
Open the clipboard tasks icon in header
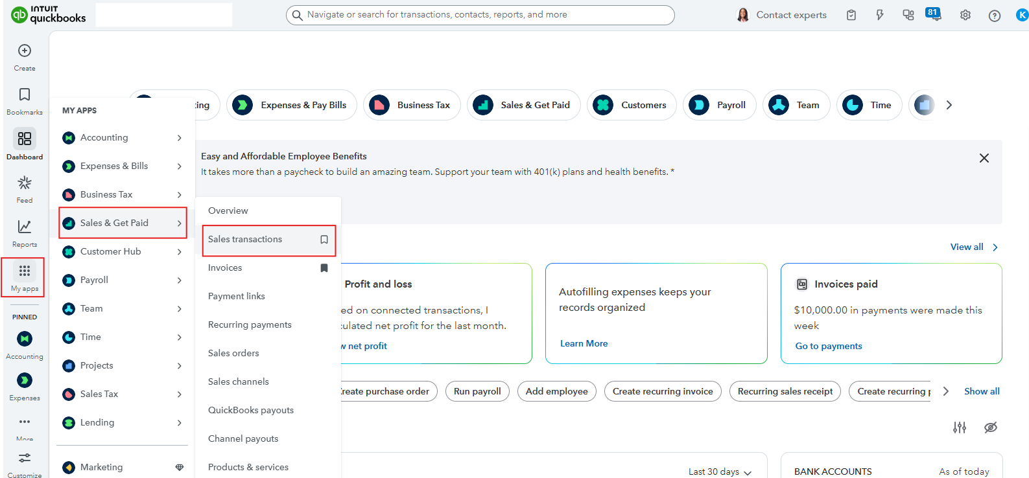pos(851,15)
